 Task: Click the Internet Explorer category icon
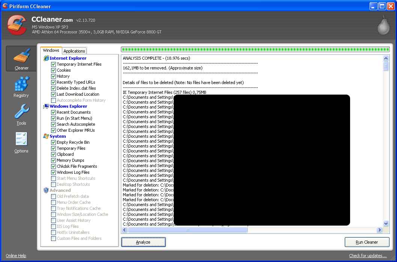coord(47,58)
